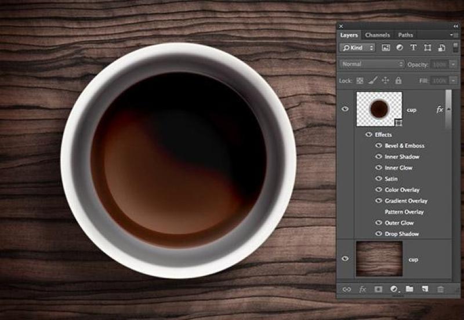This screenshot has height=320, width=464.
Task: Open the Normal blend mode dropdown
Action: [x=372, y=64]
